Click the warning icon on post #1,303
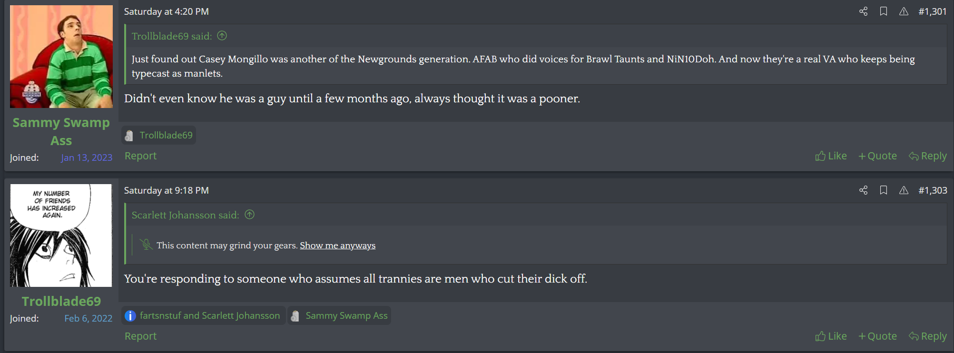Image resolution: width=954 pixels, height=353 pixels. 904,190
